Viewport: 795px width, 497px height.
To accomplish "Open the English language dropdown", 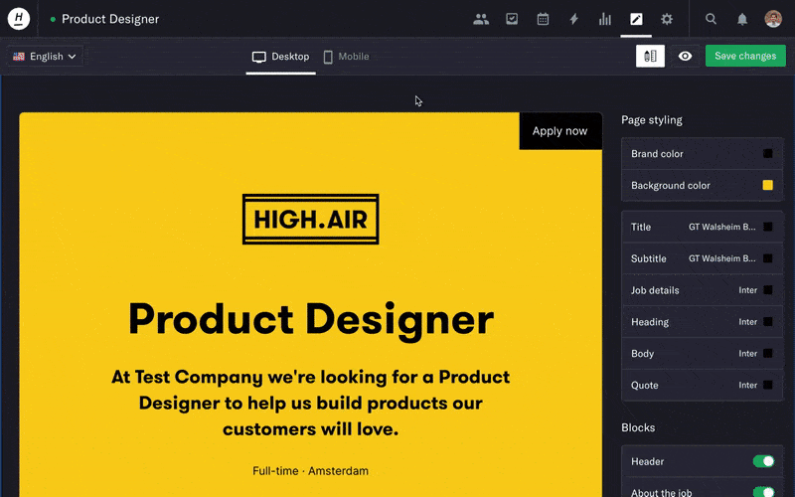I will pos(45,57).
